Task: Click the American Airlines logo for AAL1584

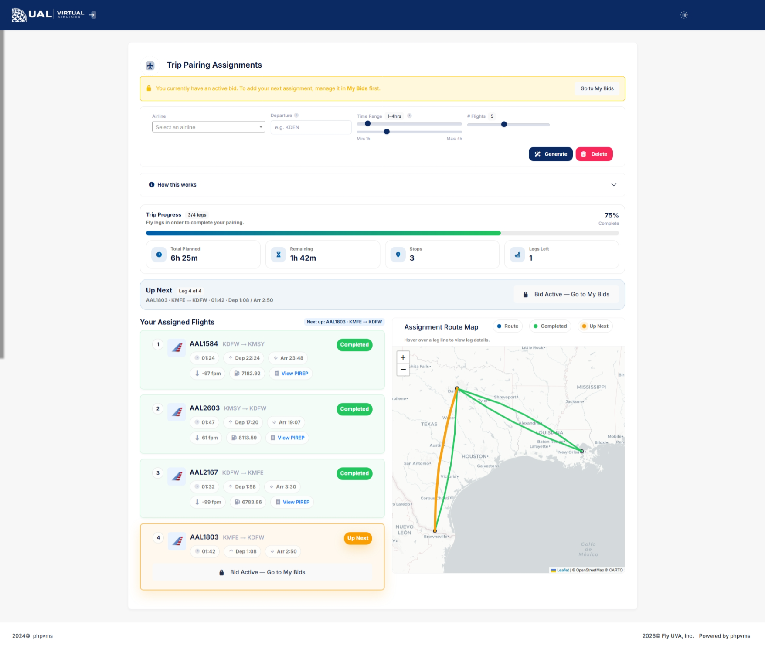Action: (177, 348)
